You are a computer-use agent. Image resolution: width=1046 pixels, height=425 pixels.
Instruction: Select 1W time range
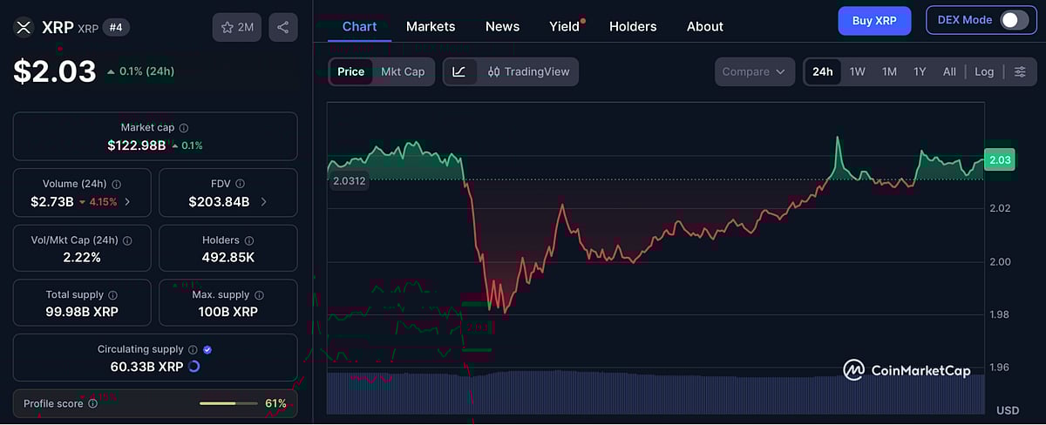[858, 71]
